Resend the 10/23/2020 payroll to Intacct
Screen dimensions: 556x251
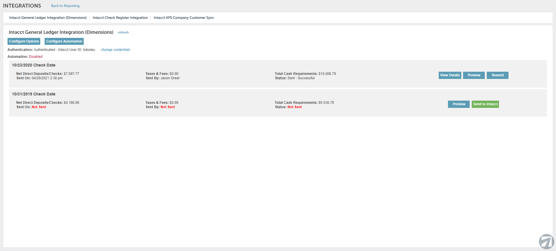[498, 75]
